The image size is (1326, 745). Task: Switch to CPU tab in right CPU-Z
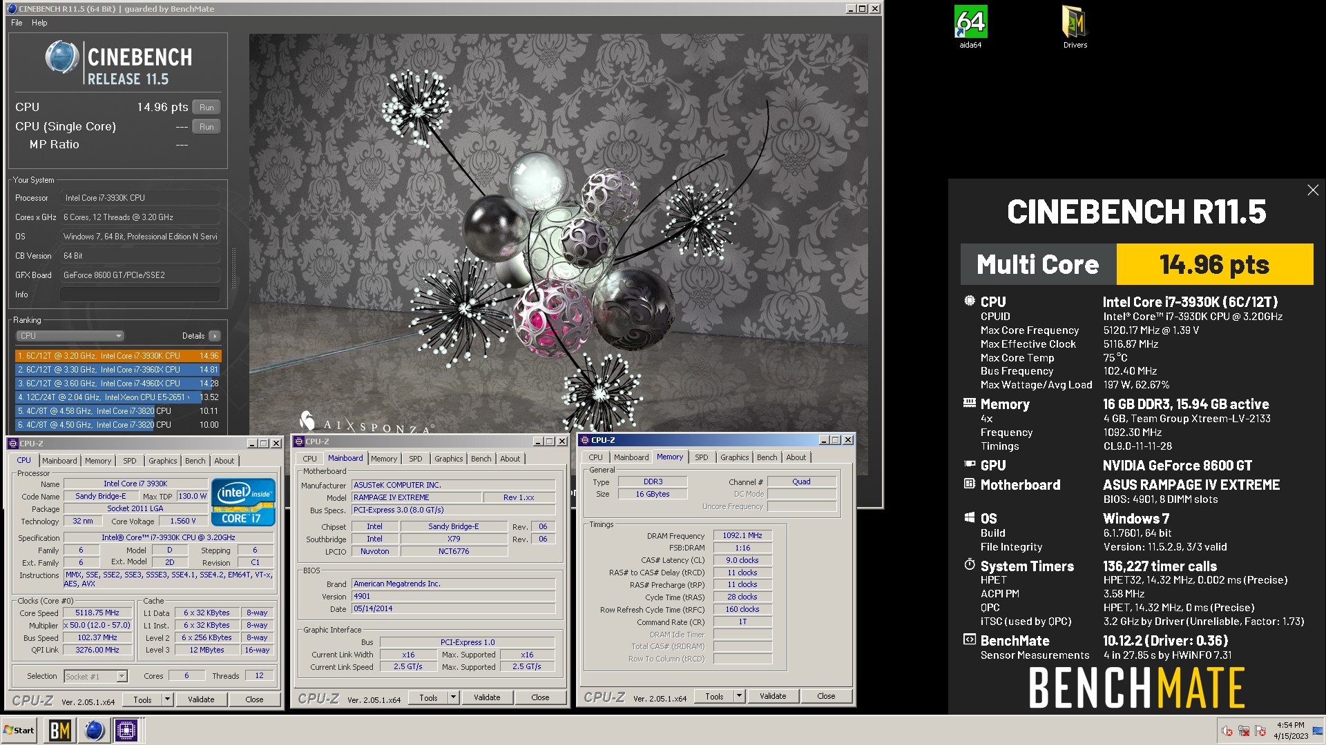[x=596, y=457]
